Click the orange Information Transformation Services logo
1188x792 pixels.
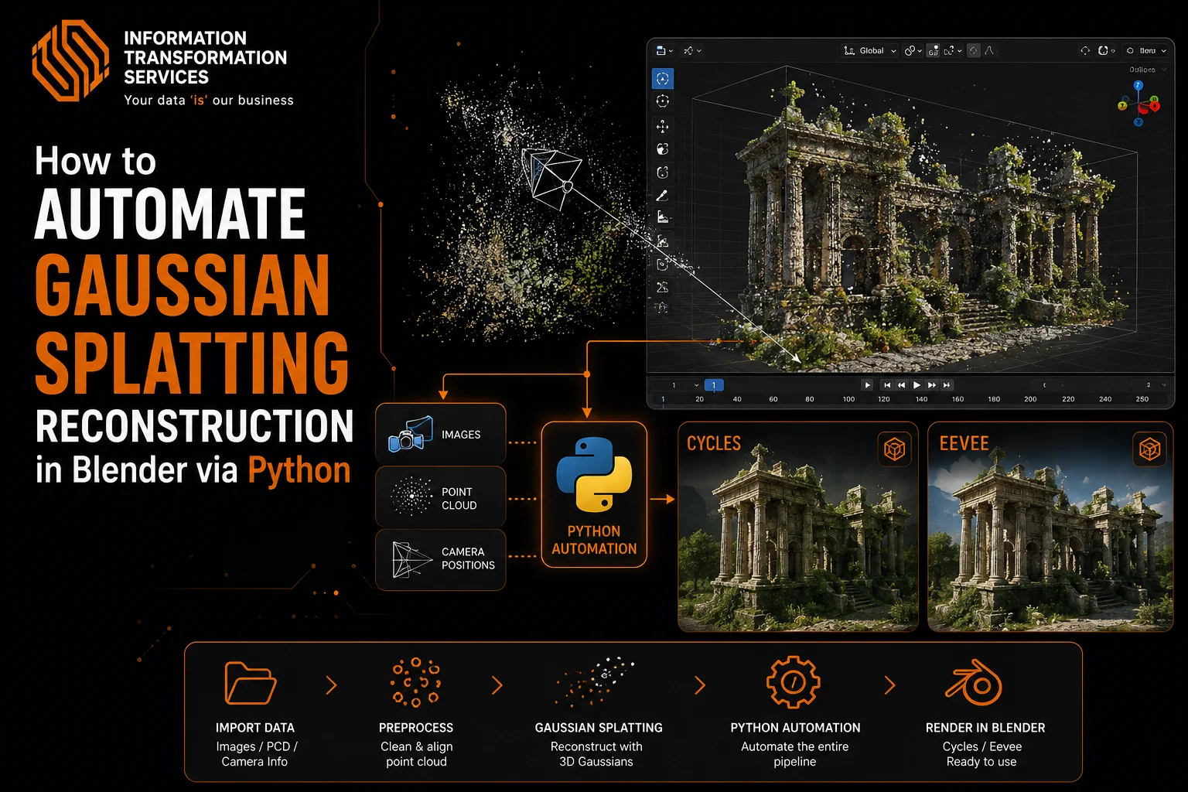(x=70, y=60)
